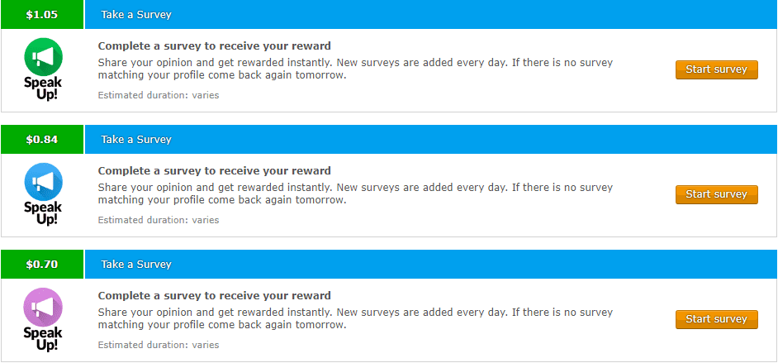This screenshot has height=363, width=778.
Task: Select the $0.70 reward badge
Action: pyautogui.click(x=42, y=264)
